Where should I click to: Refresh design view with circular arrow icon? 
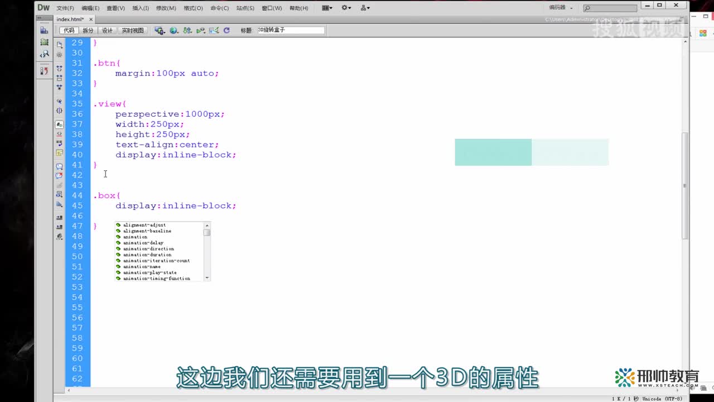coord(226,30)
